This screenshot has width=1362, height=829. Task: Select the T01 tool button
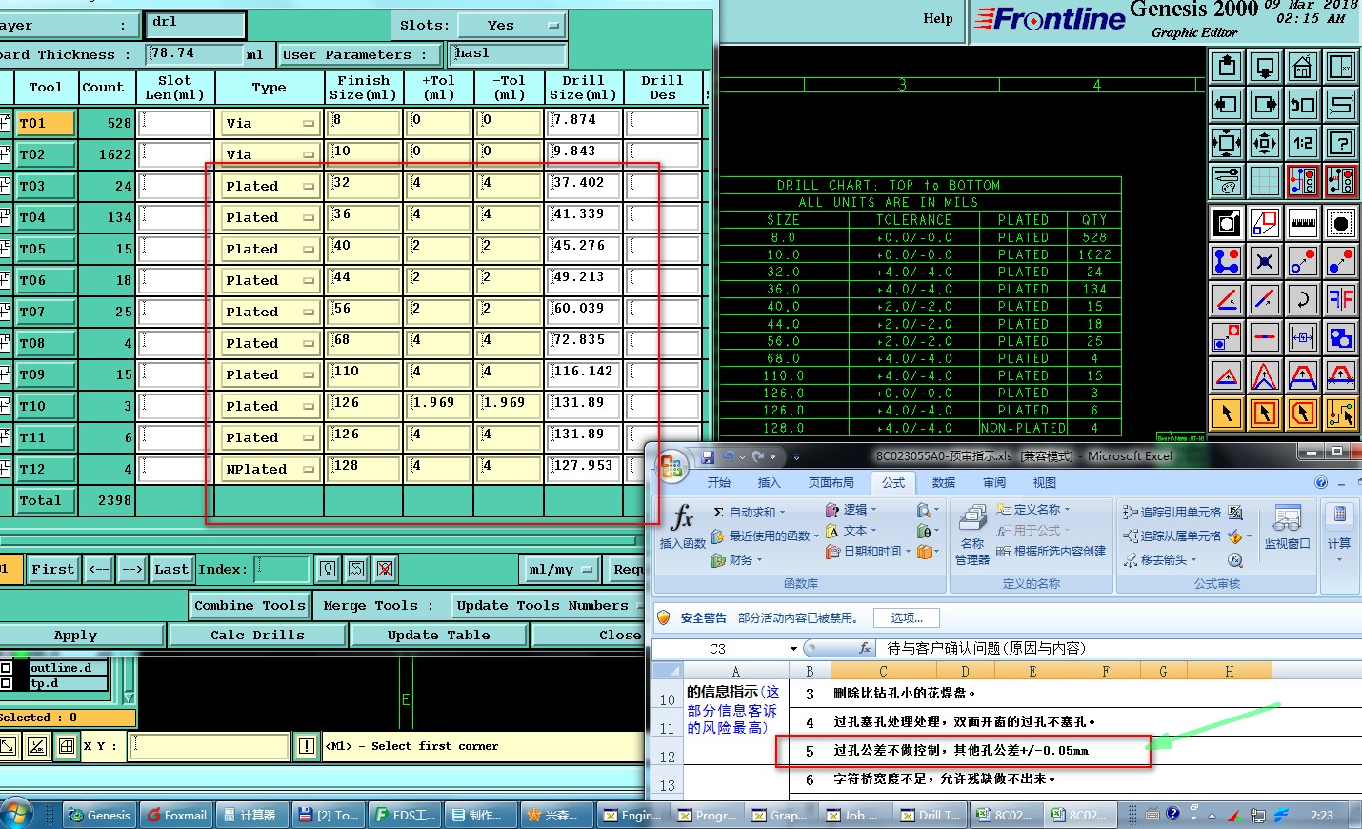[x=45, y=123]
